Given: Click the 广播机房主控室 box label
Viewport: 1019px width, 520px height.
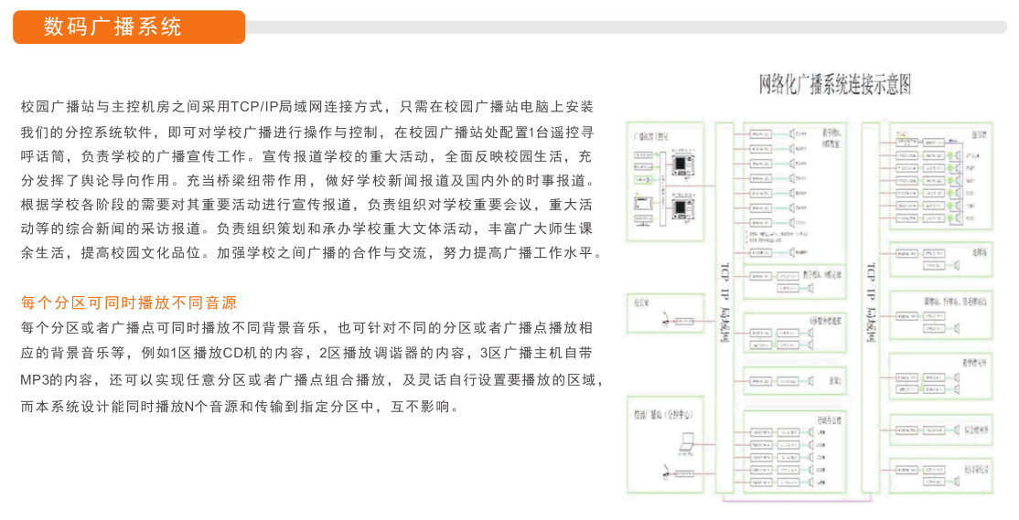Looking at the screenshot, I should pos(651,136).
